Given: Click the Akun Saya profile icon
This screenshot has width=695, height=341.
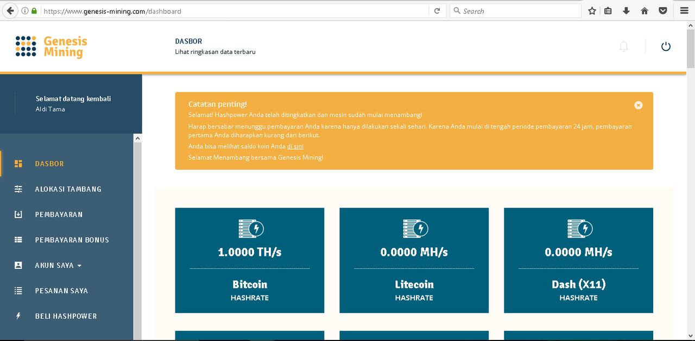Looking at the screenshot, I should [x=18, y=265].
